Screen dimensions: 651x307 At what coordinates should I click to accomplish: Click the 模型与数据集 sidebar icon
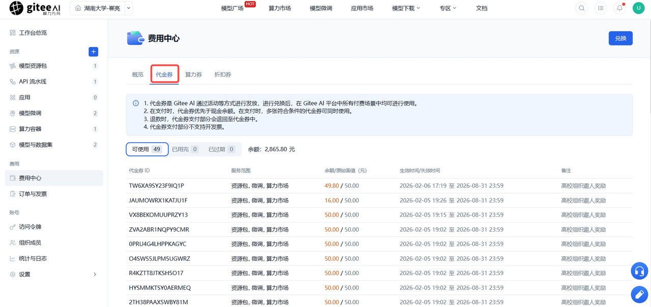(13, 145)
